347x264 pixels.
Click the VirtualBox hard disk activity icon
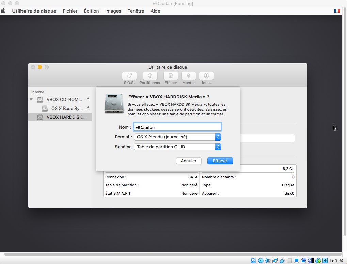tap(253, 261)
